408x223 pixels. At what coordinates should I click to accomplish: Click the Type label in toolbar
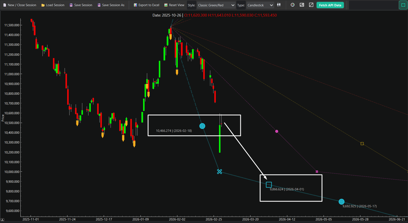[x=241, y=5]
